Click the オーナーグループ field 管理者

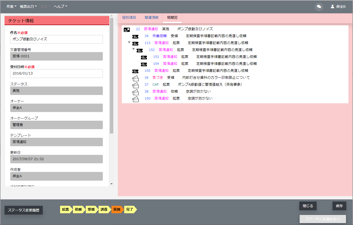56,125
